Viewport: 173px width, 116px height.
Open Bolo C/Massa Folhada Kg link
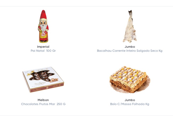pyautogui.click(x=130, y=104)
